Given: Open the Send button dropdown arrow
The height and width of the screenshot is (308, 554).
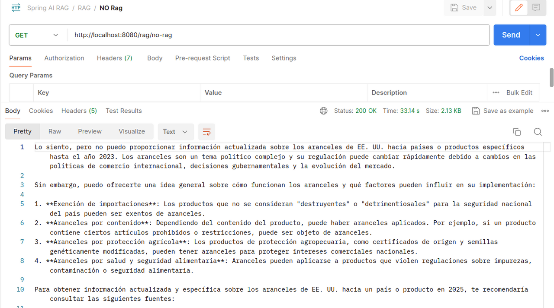Looking at the screenshot, I should click(x=538, y=35).
